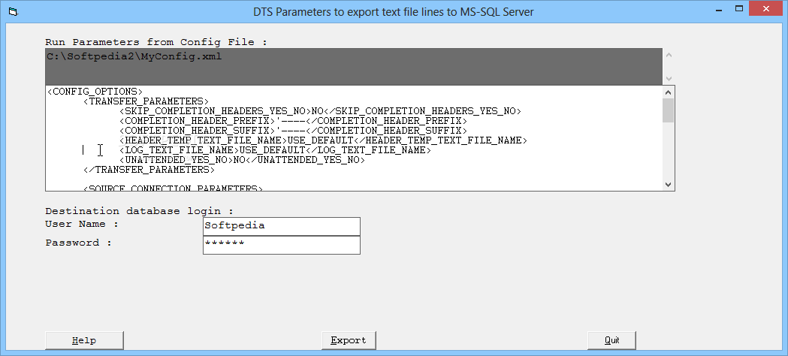
Task: Click scroll up arrow of XML viewer
Action: [669, 92]
